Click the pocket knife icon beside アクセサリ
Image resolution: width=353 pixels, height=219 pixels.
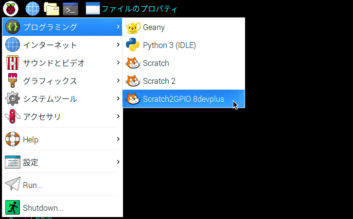(x=13, y=116)
